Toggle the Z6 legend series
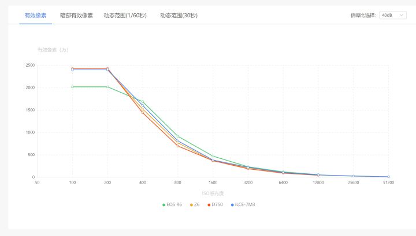Image resolution: width=416 pixels, height=236 pixels. point(195,204)
